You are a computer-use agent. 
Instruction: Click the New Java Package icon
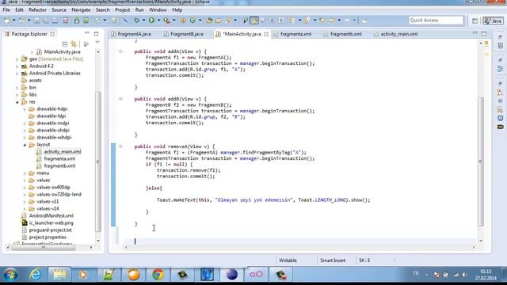coord(183,21)
